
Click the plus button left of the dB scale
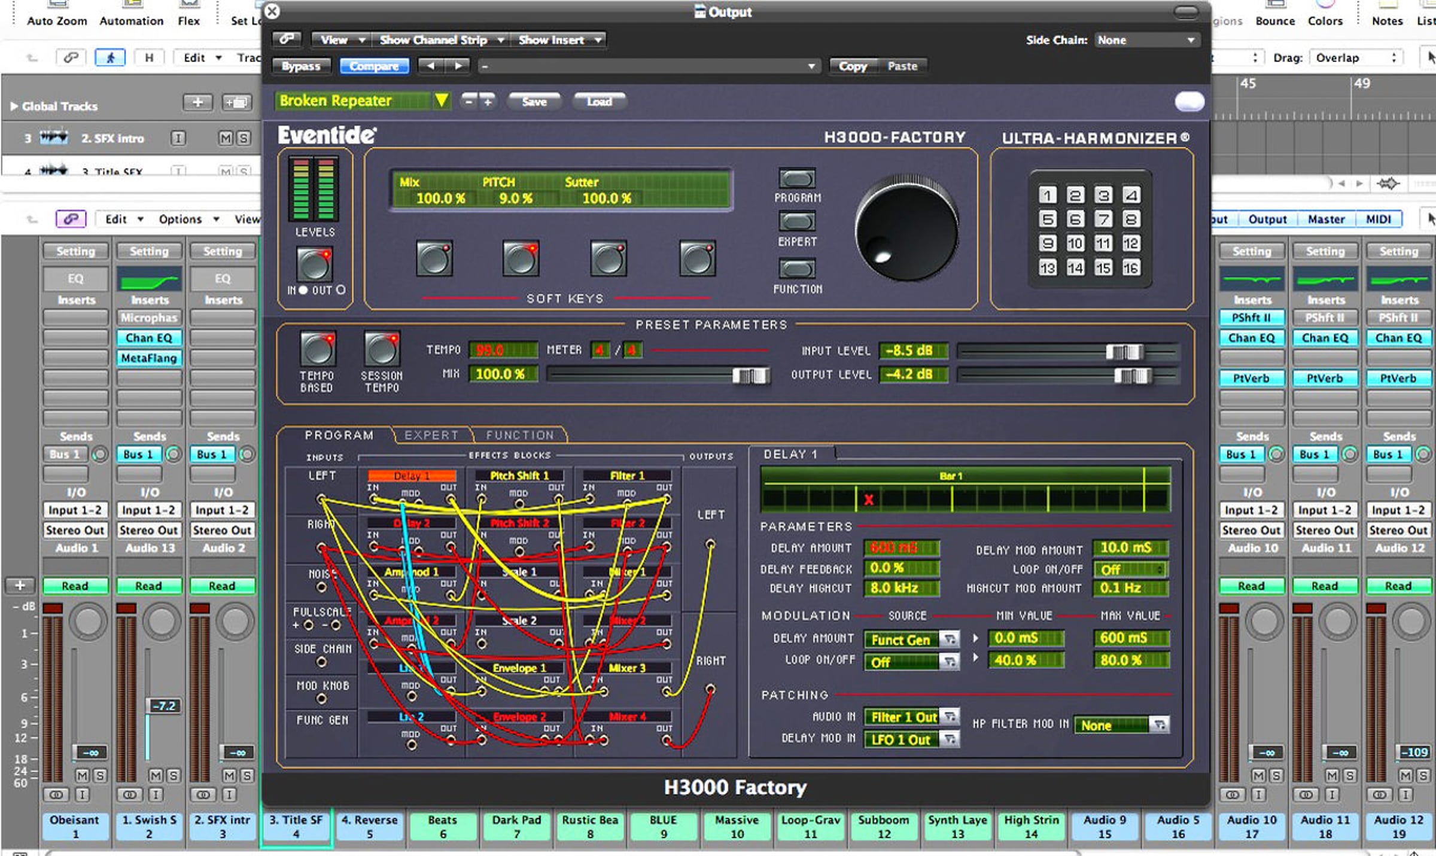tap(20, 585)
